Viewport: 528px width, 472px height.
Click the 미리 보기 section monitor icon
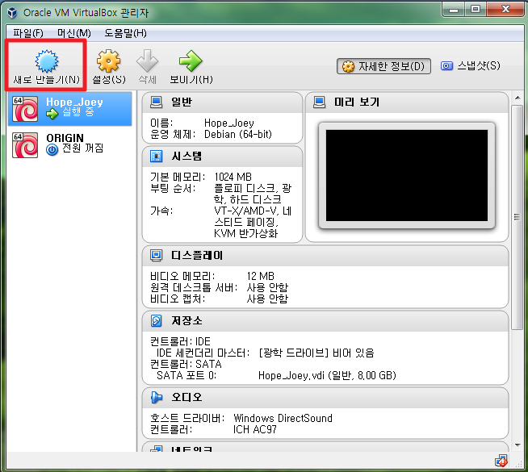coord(319,102)
